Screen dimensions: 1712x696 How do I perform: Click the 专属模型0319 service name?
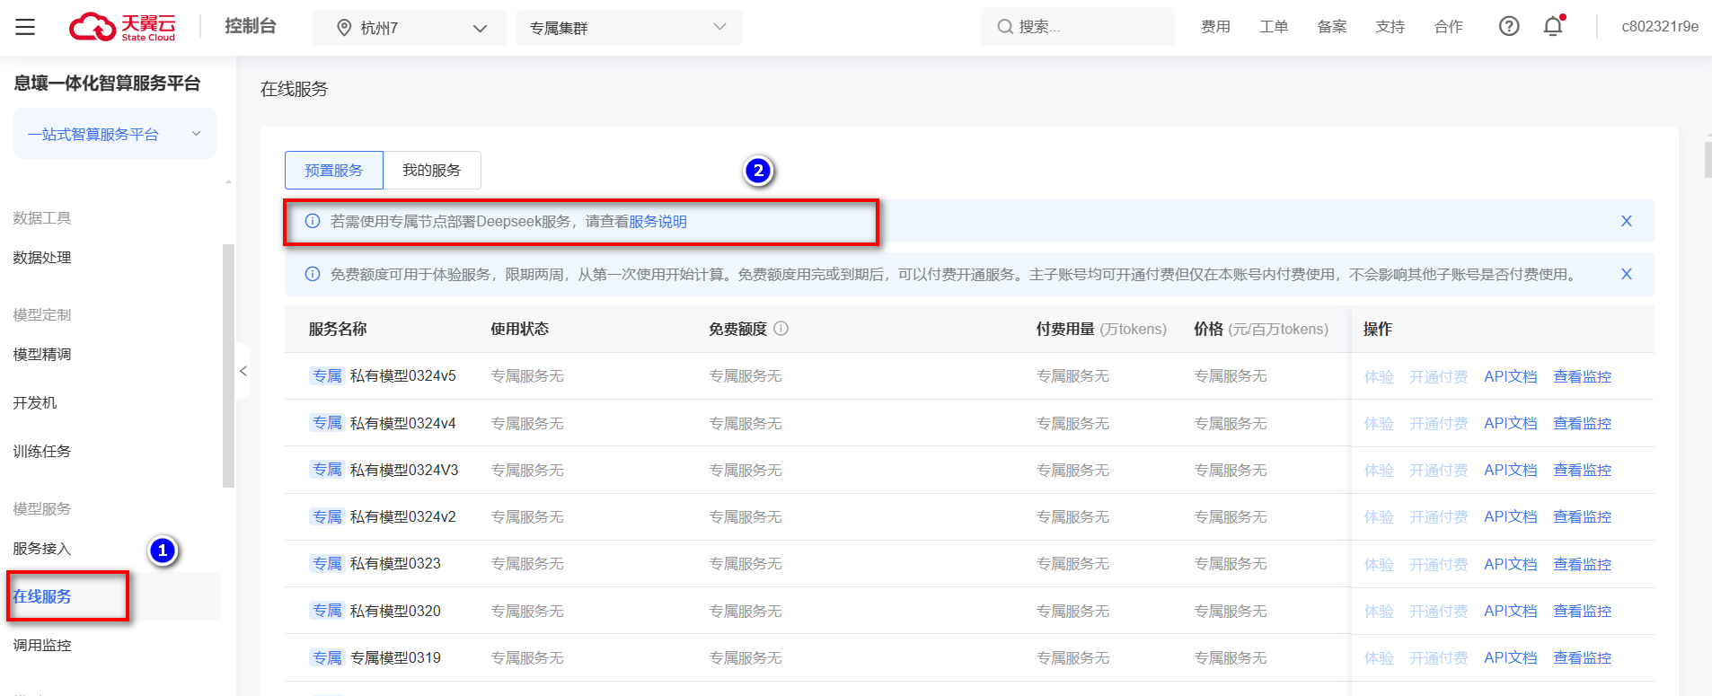point(395,657)
